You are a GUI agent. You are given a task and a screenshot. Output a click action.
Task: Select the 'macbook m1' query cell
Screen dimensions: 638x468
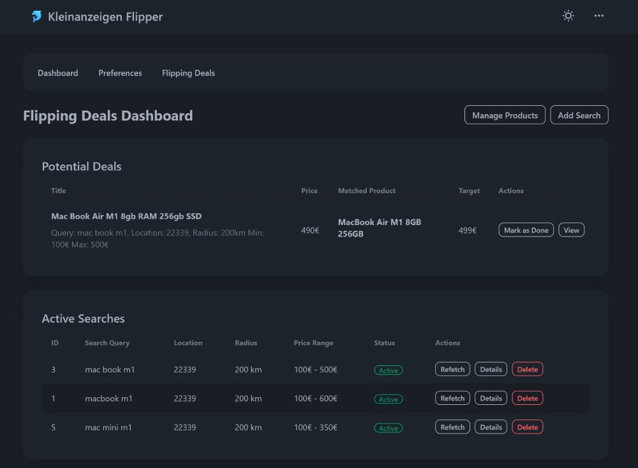[x=108, y=399]
